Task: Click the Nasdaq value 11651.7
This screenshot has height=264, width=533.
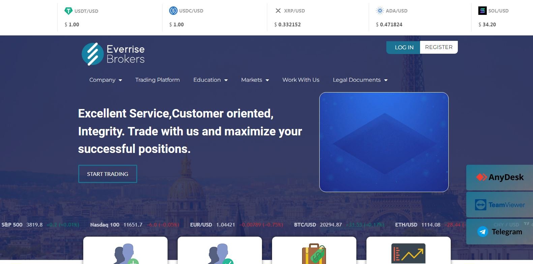Action: (x=133, y=225)
